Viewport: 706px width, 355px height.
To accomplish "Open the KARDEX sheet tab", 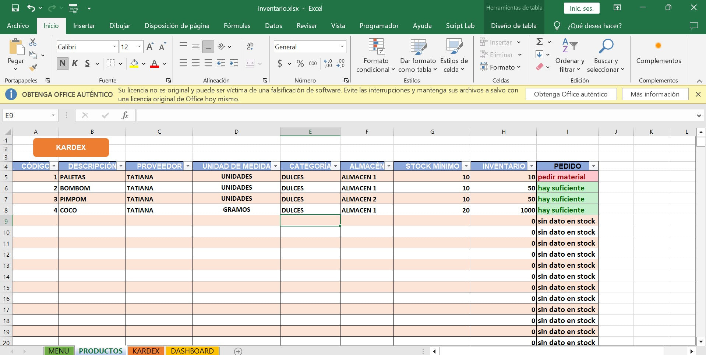I will coord(146,351).
